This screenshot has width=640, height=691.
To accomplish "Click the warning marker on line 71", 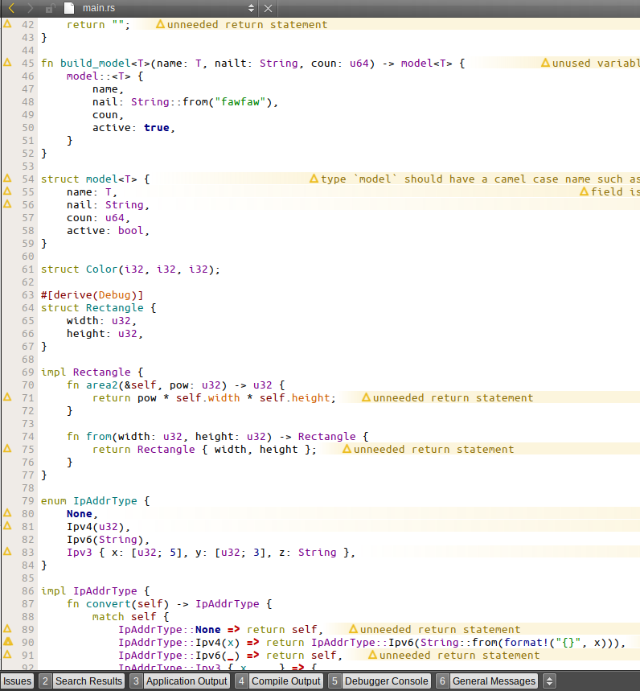I will pyautogui.click(x=7, y=397).
